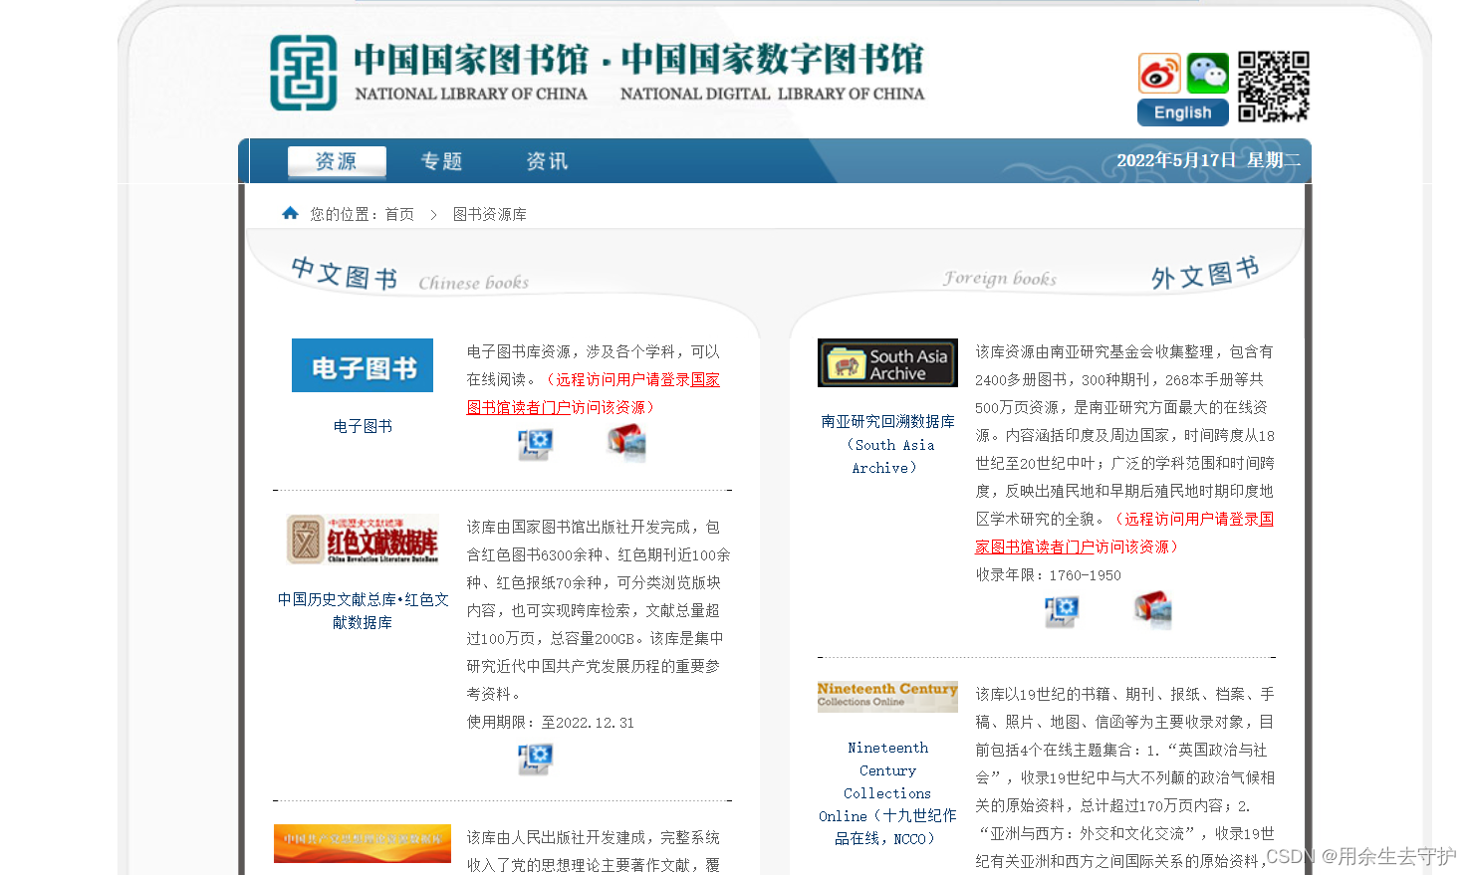Click the text 收录年限：1760-1950
1471x875 pixels.
1049,575
